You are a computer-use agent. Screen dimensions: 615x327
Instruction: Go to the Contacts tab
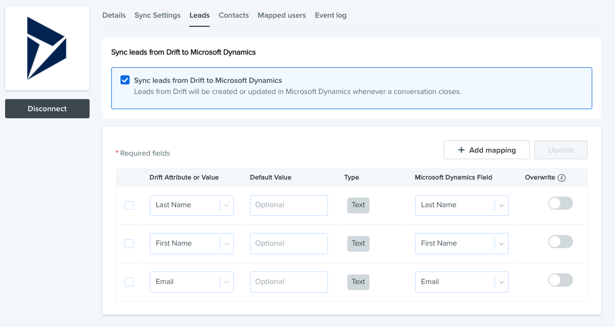pyautogui.click(x=234, y=15)
